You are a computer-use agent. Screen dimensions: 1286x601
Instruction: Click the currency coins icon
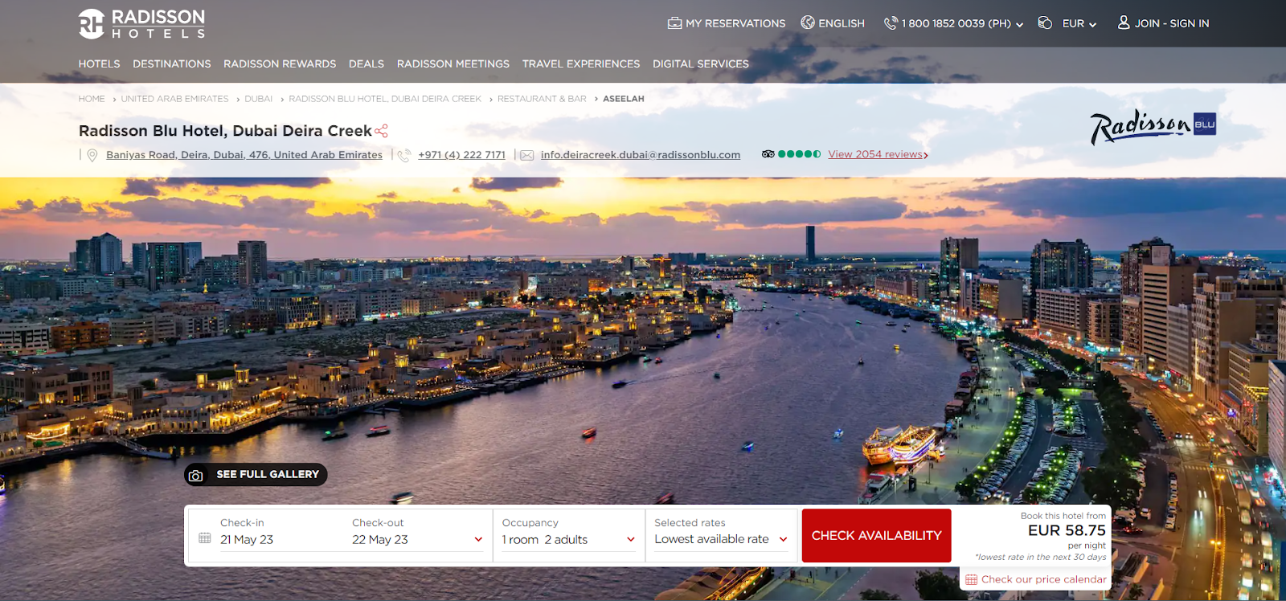click(1045, 22)
